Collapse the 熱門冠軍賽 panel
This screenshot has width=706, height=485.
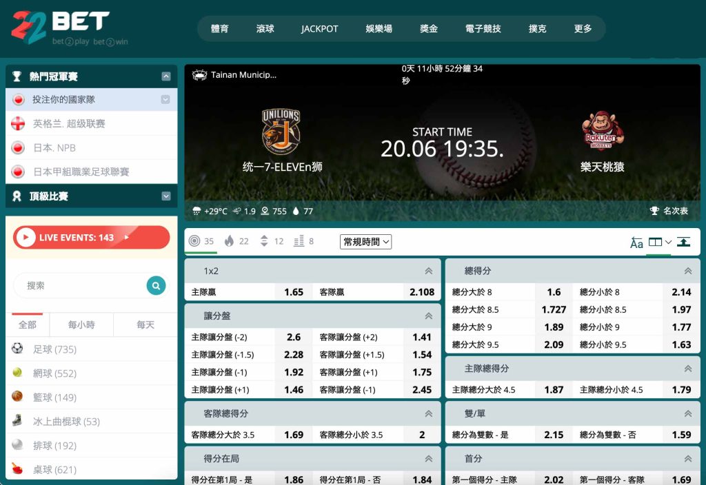[x=166, y=76]
